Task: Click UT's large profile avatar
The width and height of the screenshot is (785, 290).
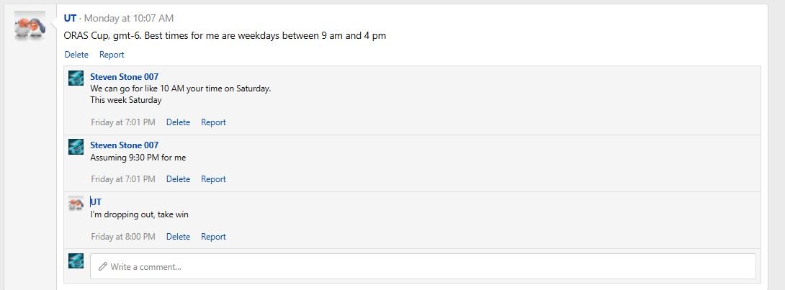Action: click(30, 27)
